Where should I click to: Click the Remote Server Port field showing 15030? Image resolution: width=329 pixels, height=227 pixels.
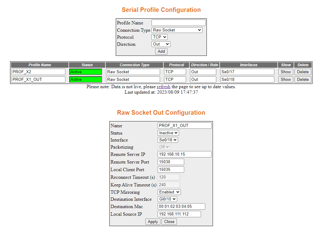[x=170, y=162]
